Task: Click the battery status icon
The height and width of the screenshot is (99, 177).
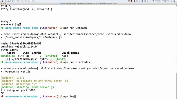Action: point(160,1)
